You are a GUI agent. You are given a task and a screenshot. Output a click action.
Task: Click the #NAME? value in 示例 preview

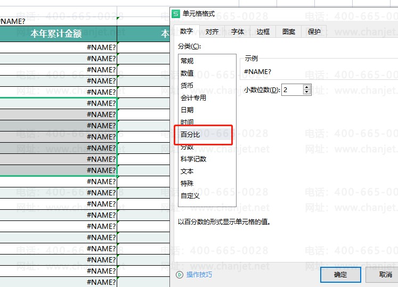tap(257, 72)
